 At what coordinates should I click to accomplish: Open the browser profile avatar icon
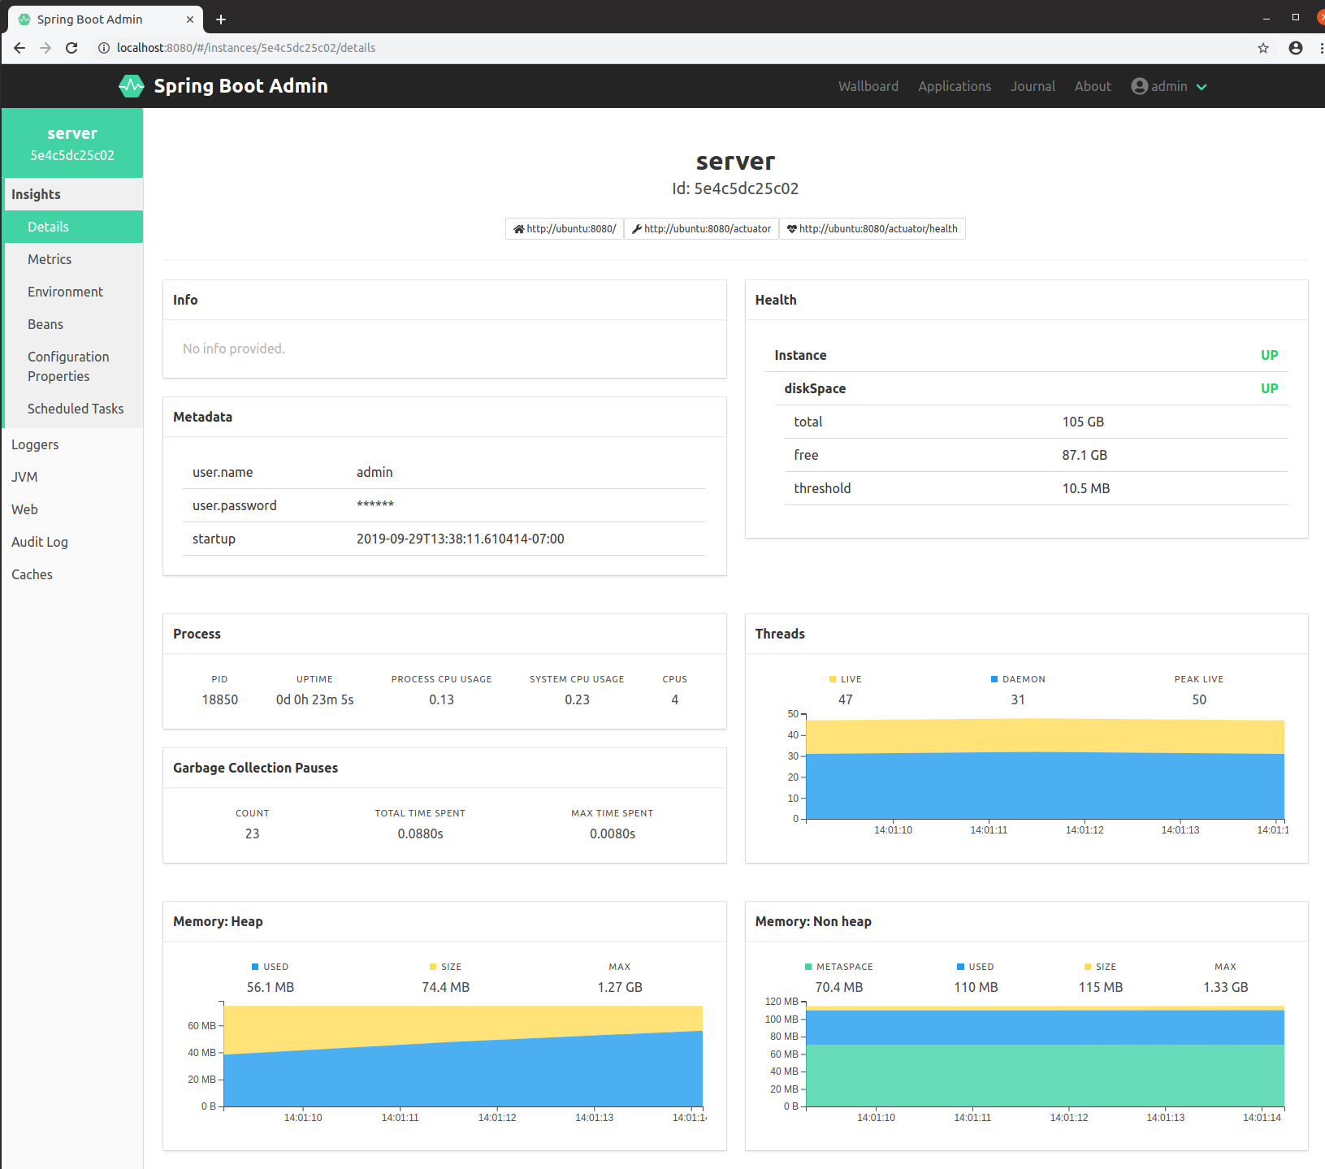pos(1296,48)
